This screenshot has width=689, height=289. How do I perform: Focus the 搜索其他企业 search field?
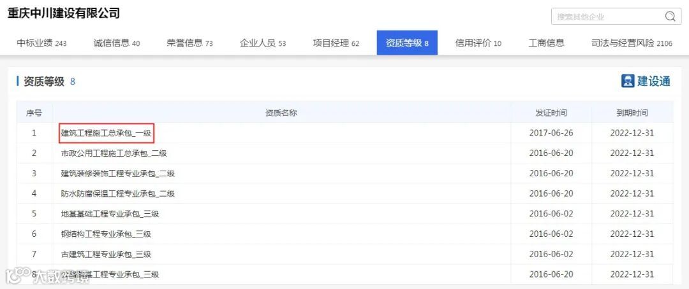click(616, 17)
